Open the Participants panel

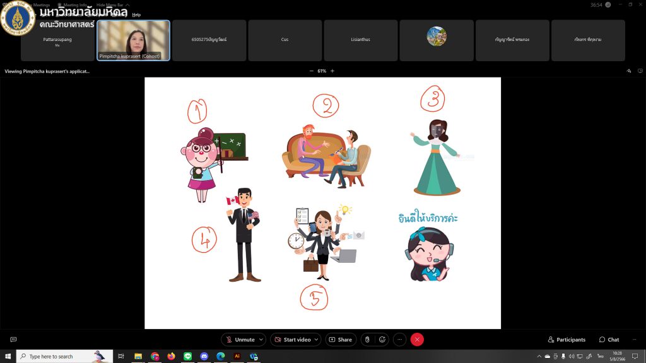tap(567, 340)
